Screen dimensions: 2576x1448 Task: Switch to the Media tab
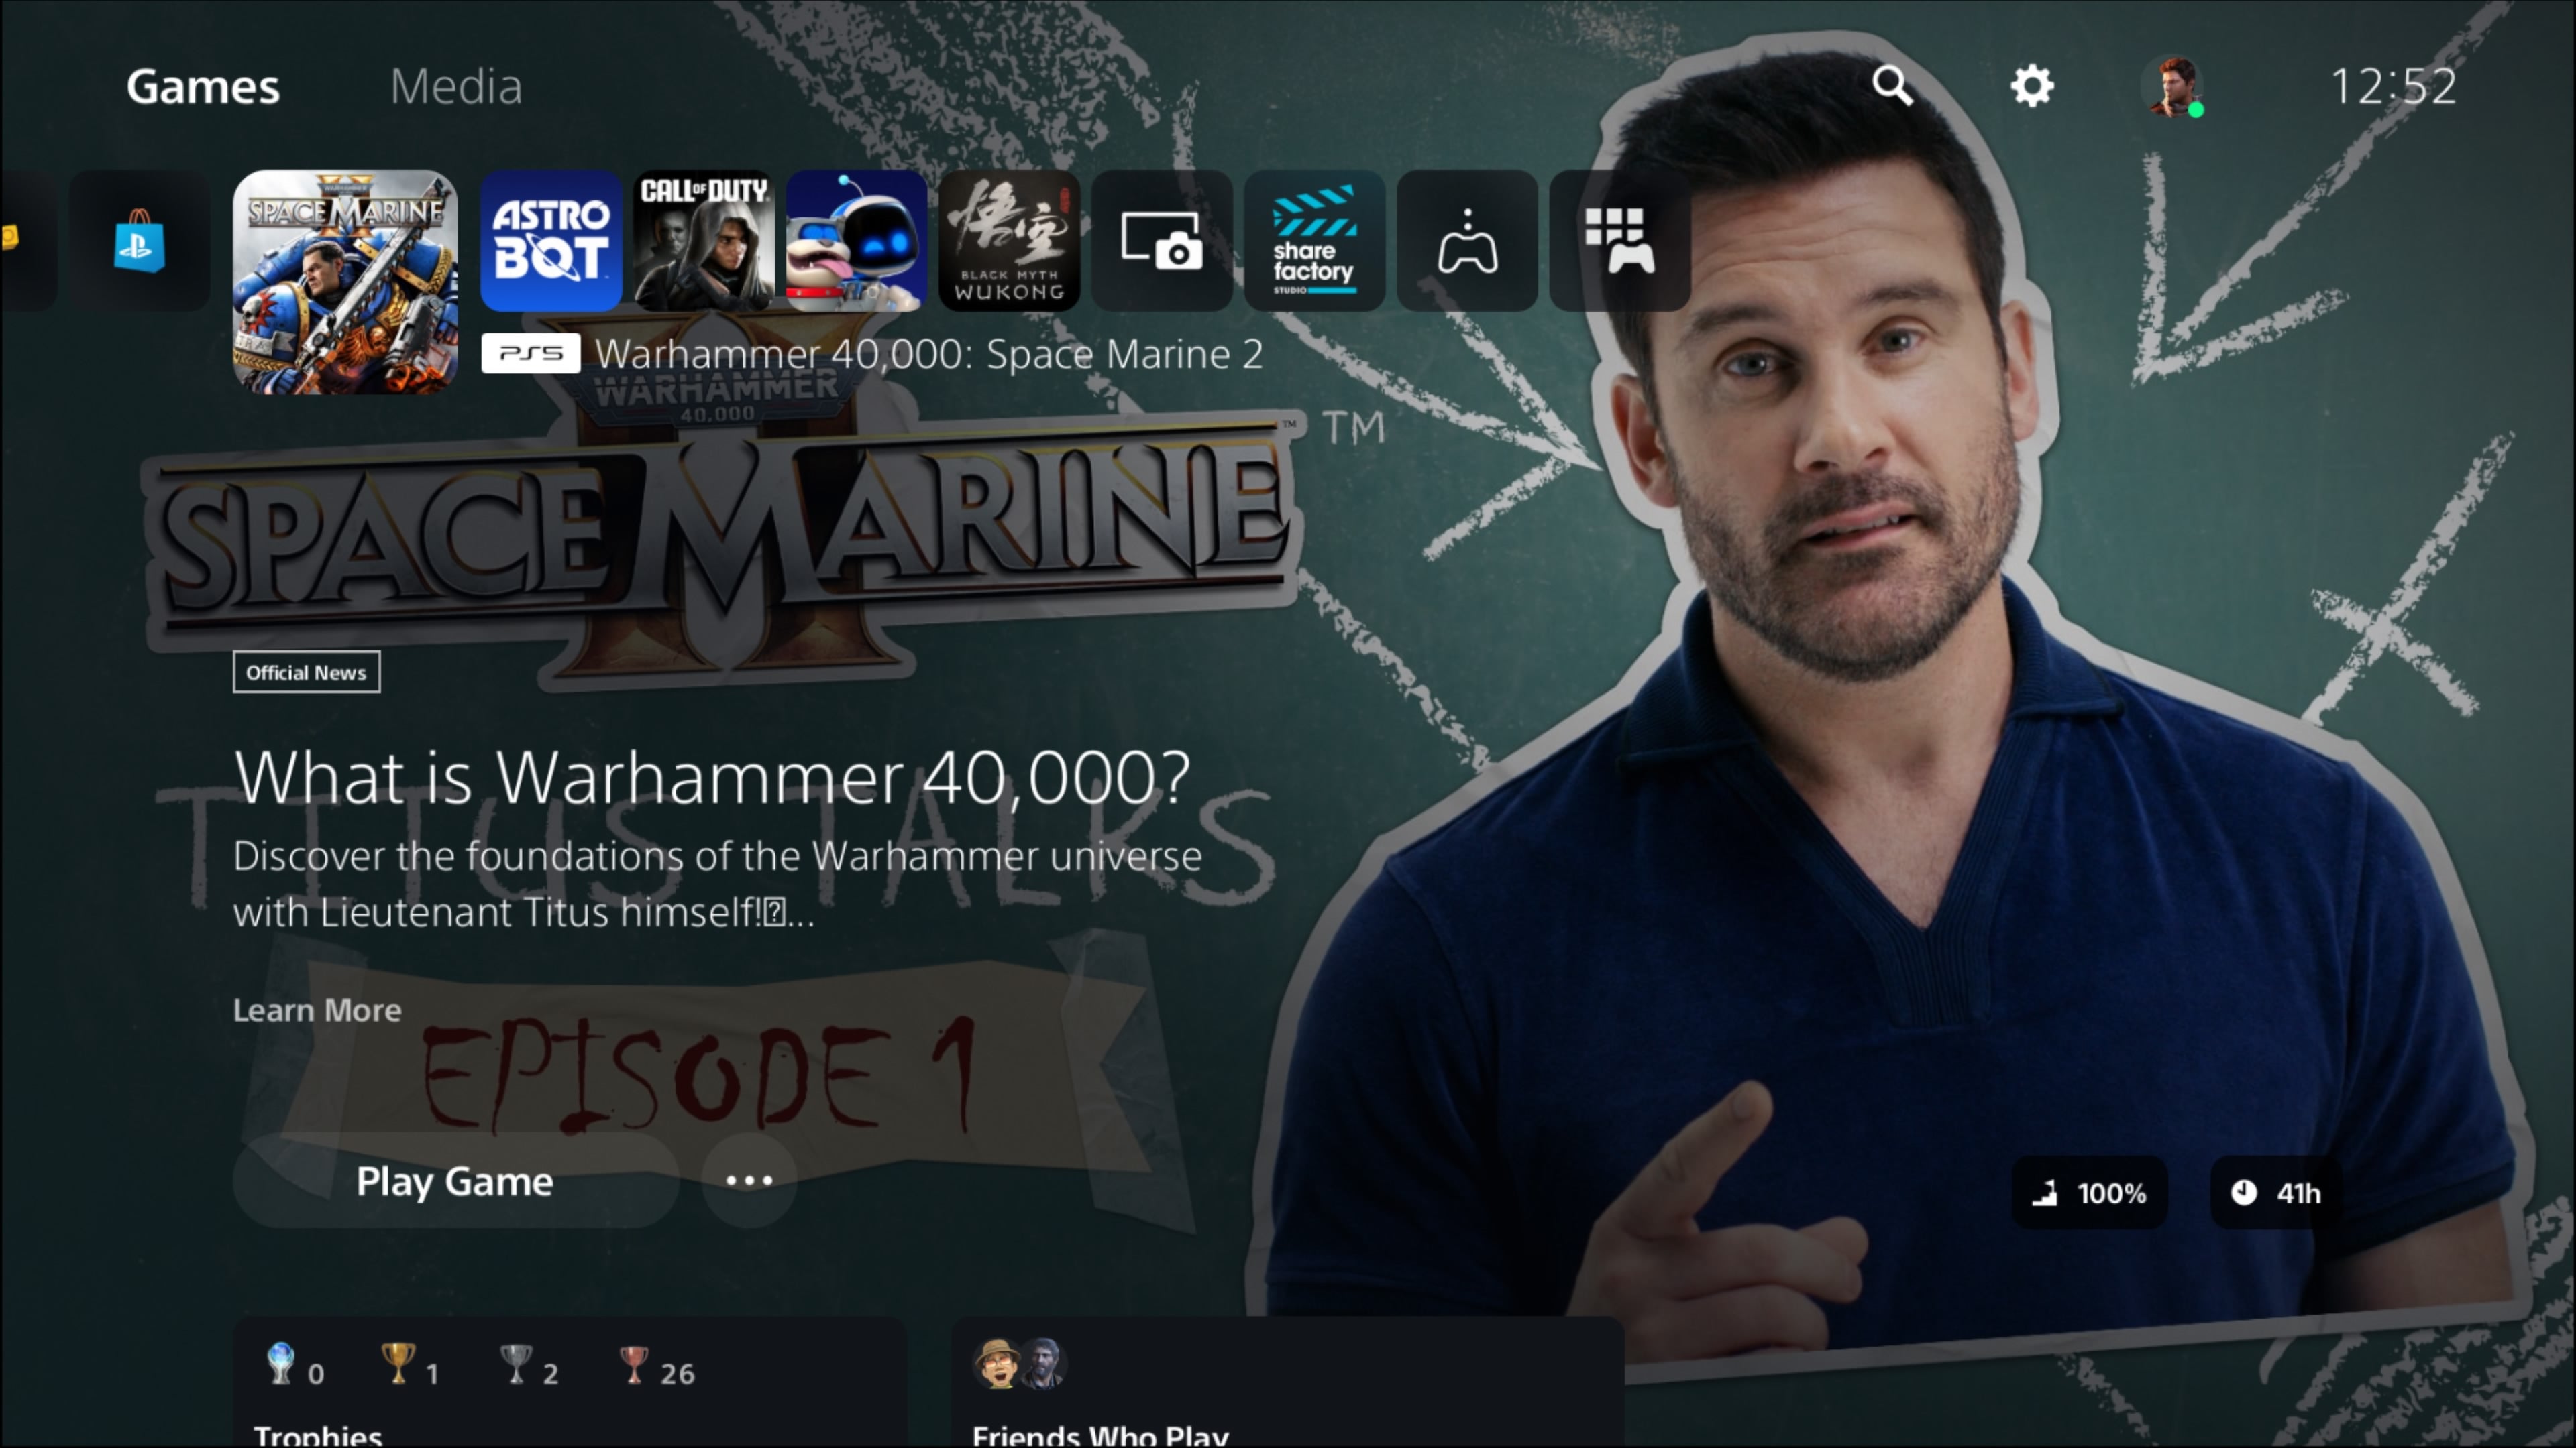coord(455,85)
